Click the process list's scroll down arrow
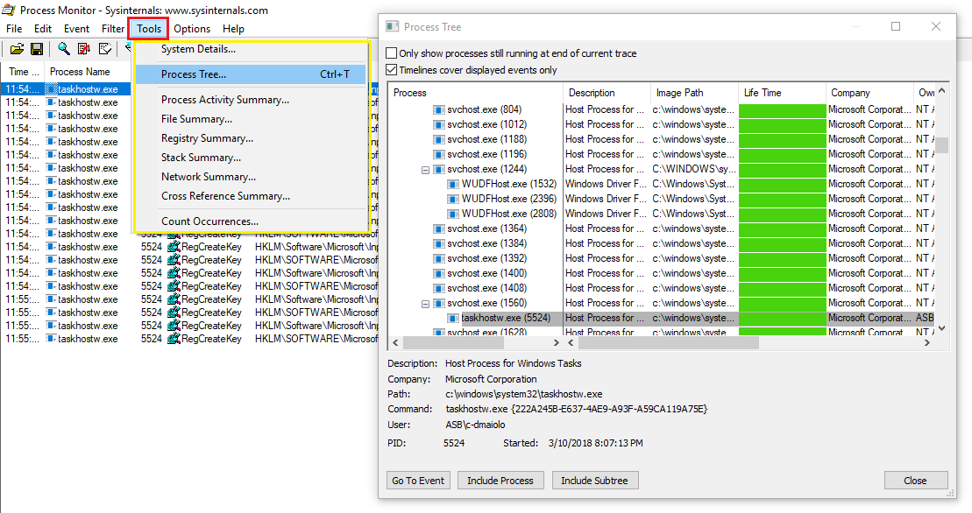972x513 pixels. [941, 328]
